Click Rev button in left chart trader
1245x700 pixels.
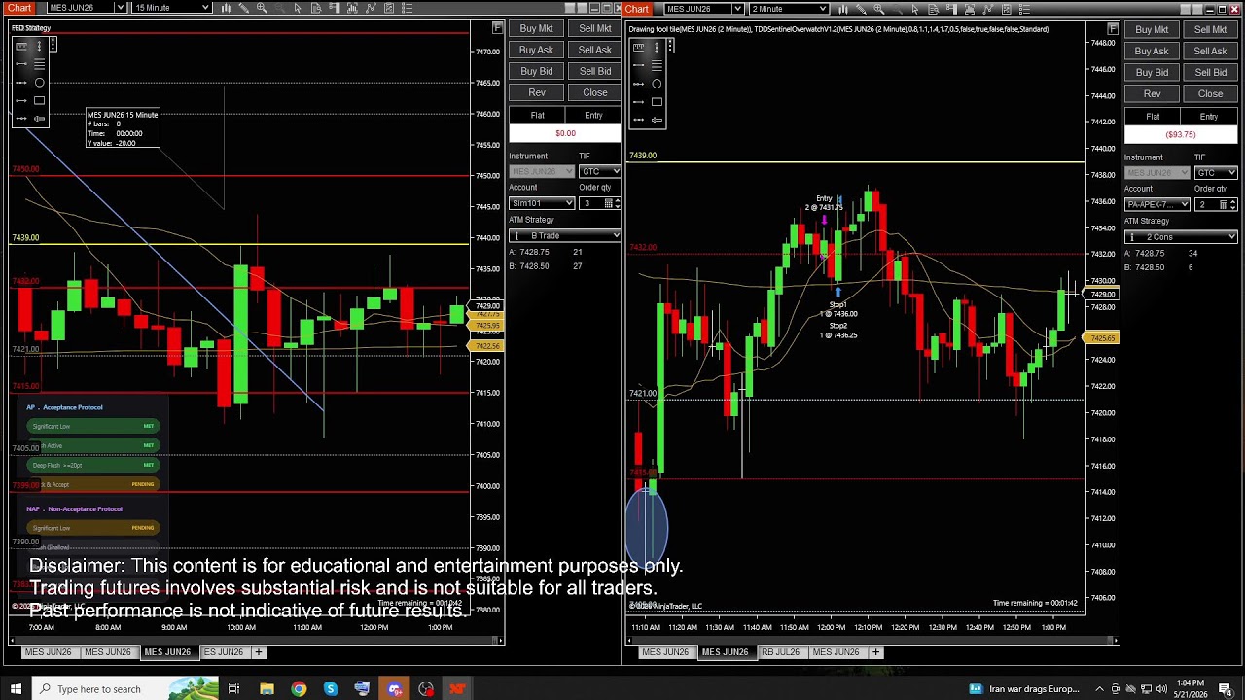coord(536,93)
